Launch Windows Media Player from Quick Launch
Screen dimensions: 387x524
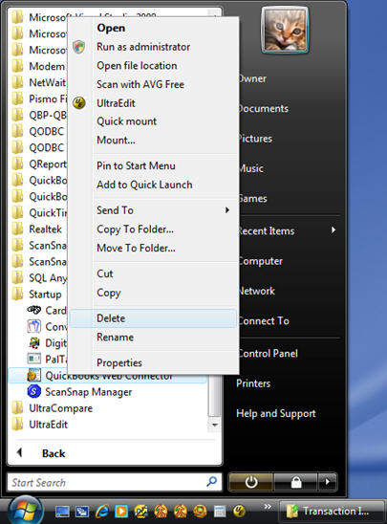click(x=121, y=512)
